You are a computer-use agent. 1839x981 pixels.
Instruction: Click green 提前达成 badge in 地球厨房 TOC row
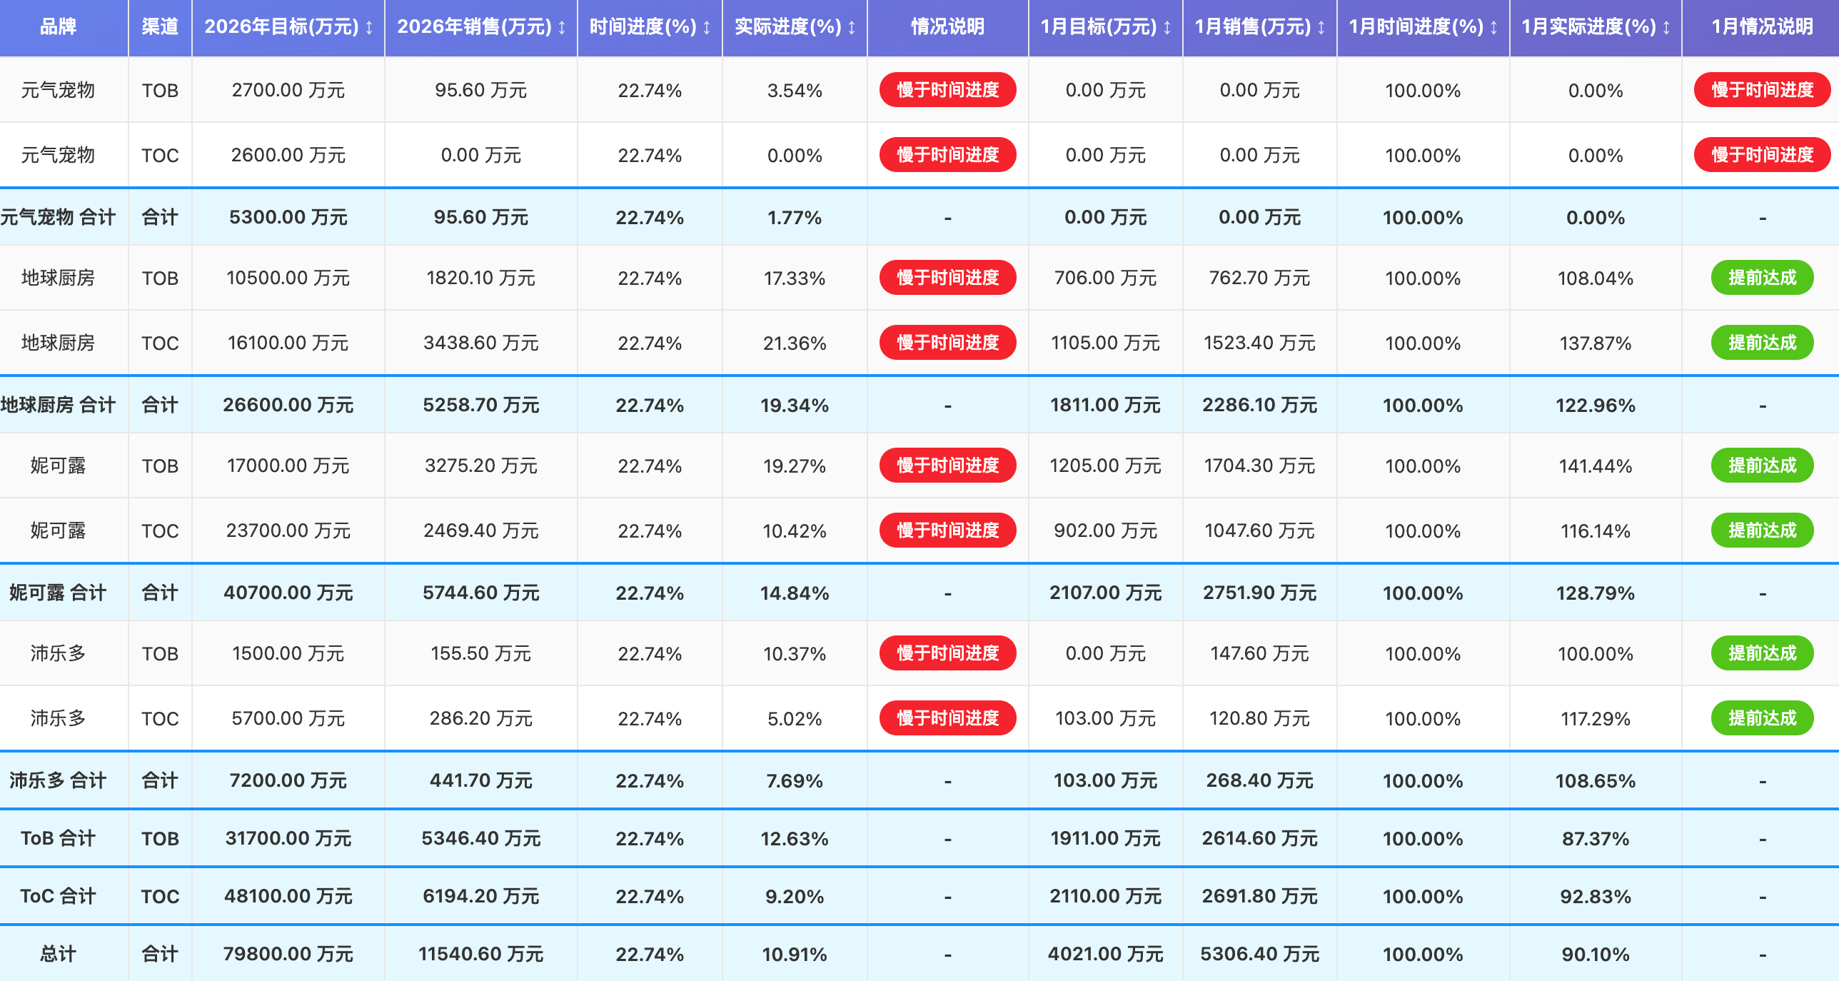coord(1762,343)
